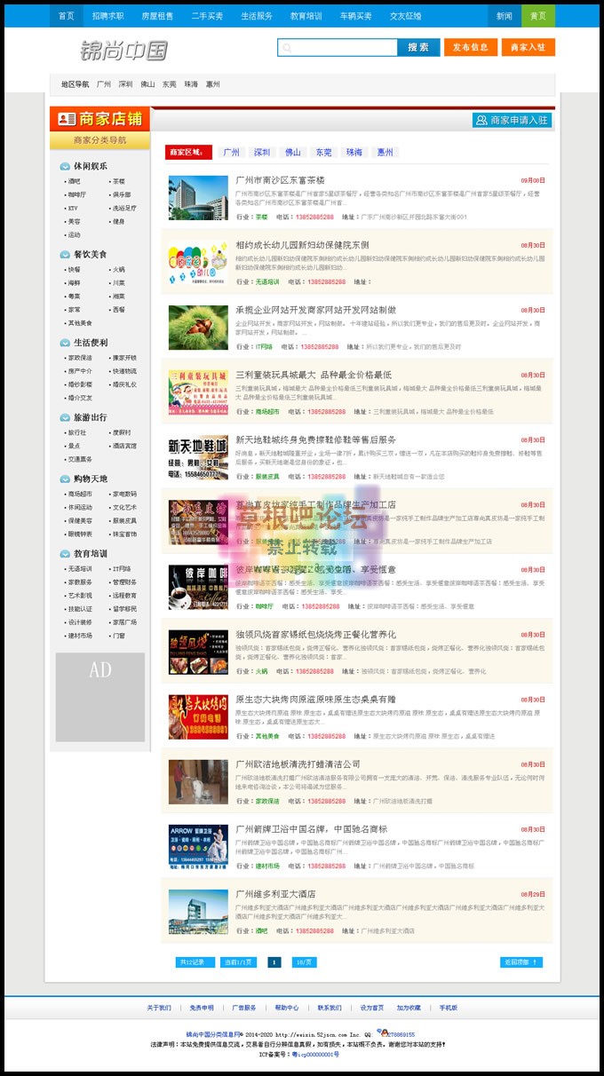Go to page 1 in pagination
This screenshot has height=1076, width=604.
(x=274, y=962)
